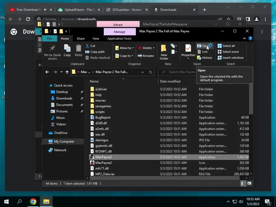The image size is (276, 207).
Task: Click Select all in the ribbon
Action: pos(226,46)
